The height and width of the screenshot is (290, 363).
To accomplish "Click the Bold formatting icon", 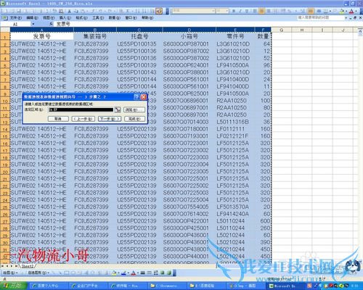I will pos(234,11).
